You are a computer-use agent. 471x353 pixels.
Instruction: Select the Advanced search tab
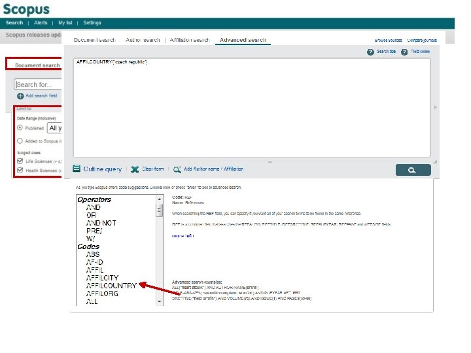tap(243, 40)
